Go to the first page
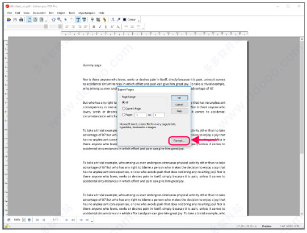 pyautogui.click(x=37, y=220)
